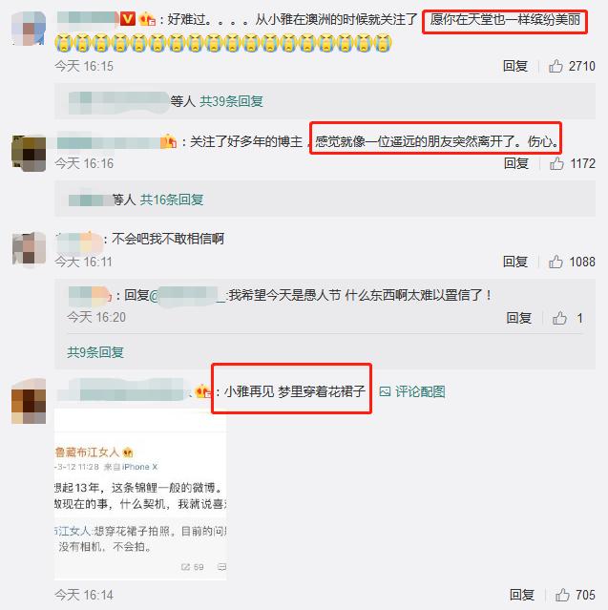Click the picture icon beside 评论配图
The width and height of the screenshot is (608, 610).
pyautogui.click(x=385, y=391)
